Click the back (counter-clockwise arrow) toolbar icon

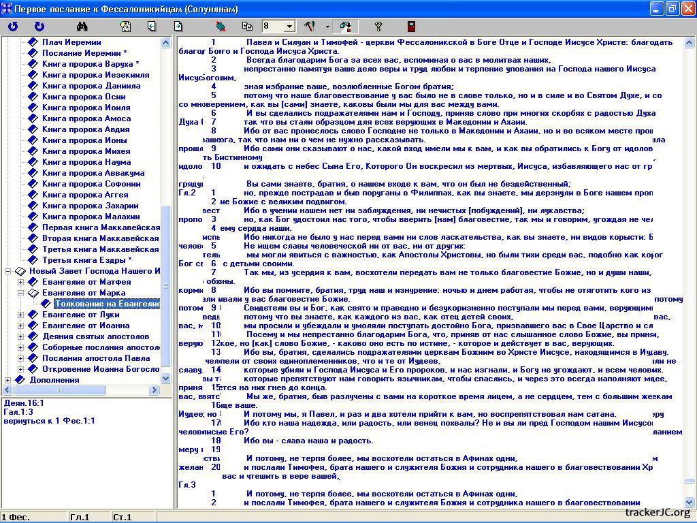click(x=13, y=27)
